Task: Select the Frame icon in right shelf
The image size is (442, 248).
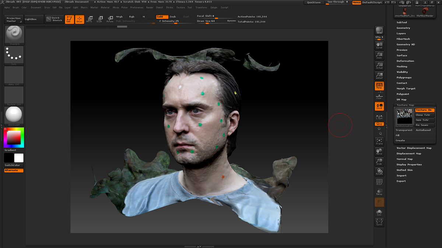Action: [x=379, y=141]
